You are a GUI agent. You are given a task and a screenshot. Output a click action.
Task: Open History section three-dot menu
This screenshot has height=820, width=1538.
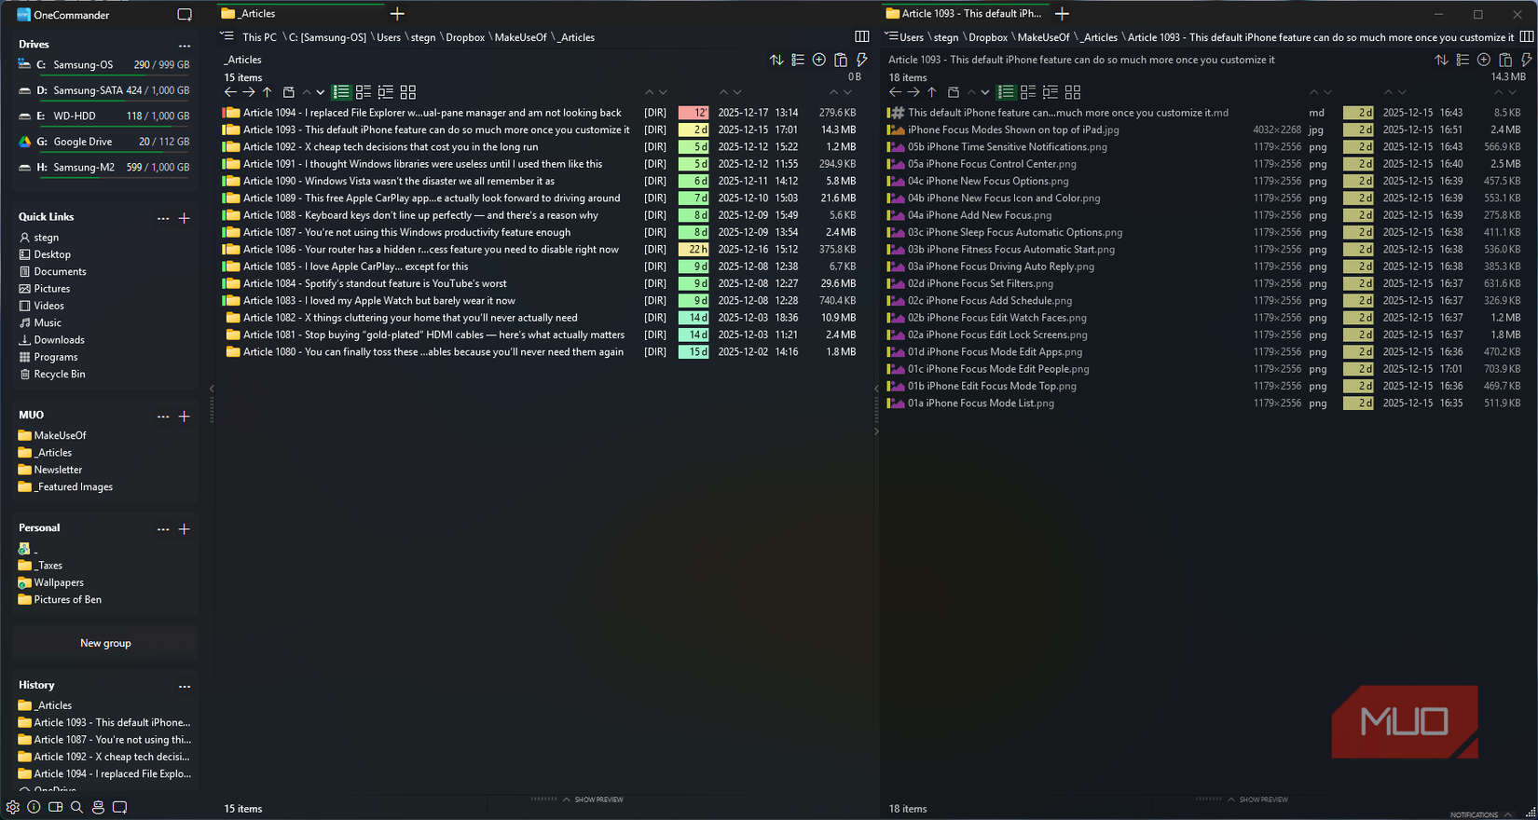point(185,686)
